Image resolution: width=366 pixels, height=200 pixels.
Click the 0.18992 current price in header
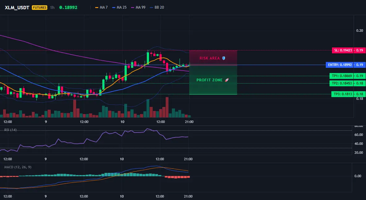68,7
